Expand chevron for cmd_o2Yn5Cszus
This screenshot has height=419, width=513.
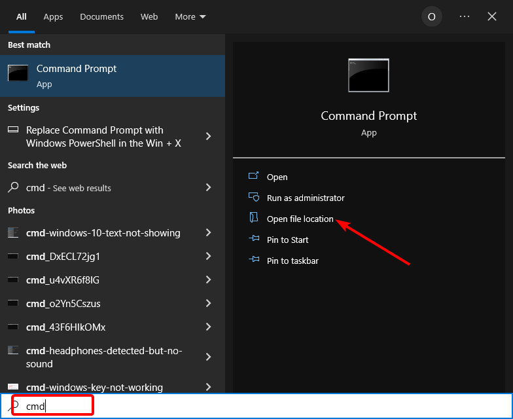(x=208, y=303)
